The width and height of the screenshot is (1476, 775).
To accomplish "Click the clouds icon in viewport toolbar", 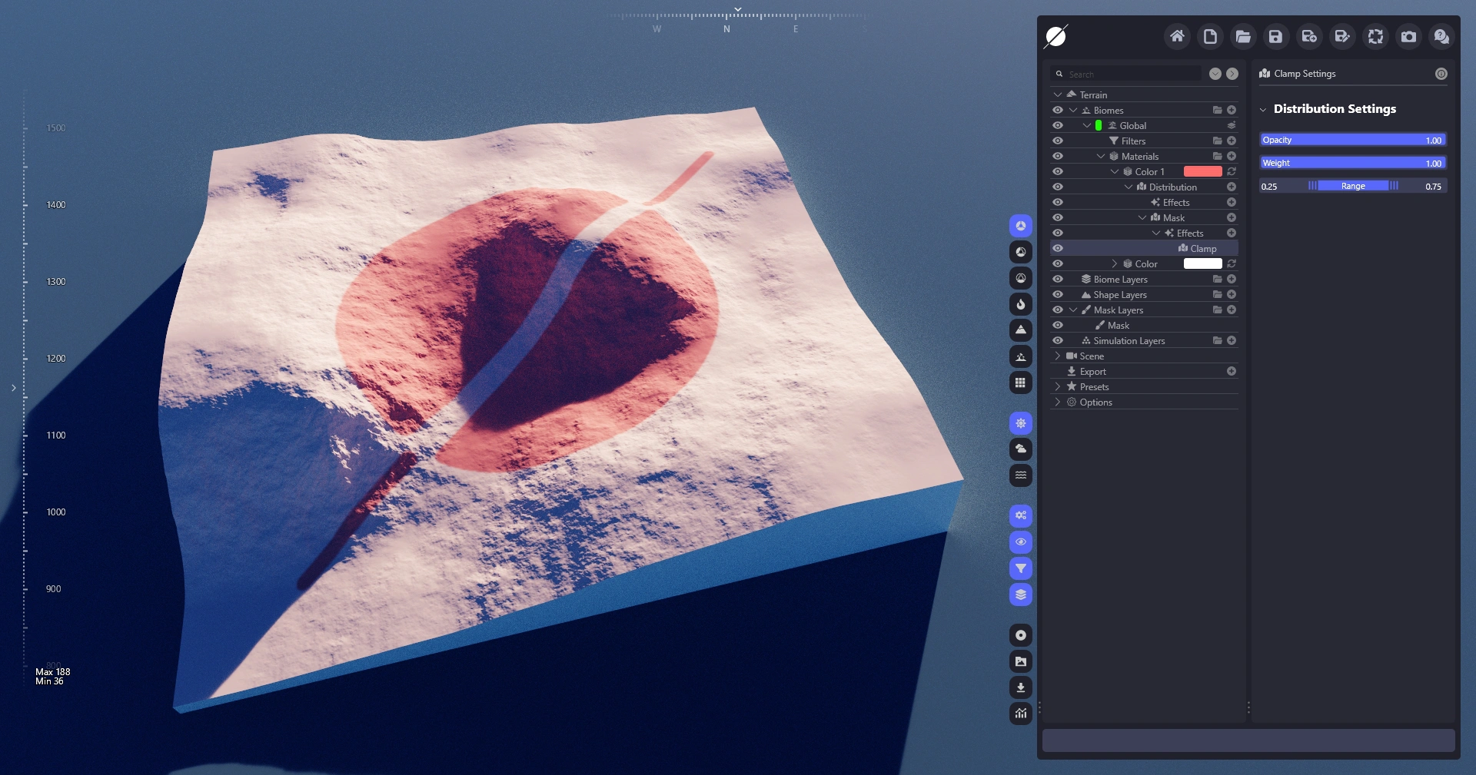I will click(1020, 449).
